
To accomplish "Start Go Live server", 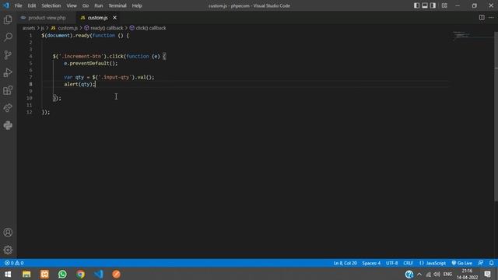I will click(462, 263).
